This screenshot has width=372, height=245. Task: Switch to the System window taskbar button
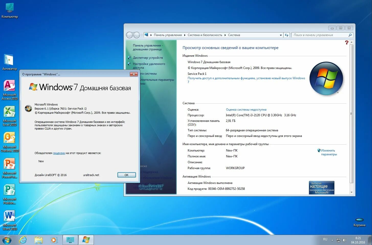point(70,240)
